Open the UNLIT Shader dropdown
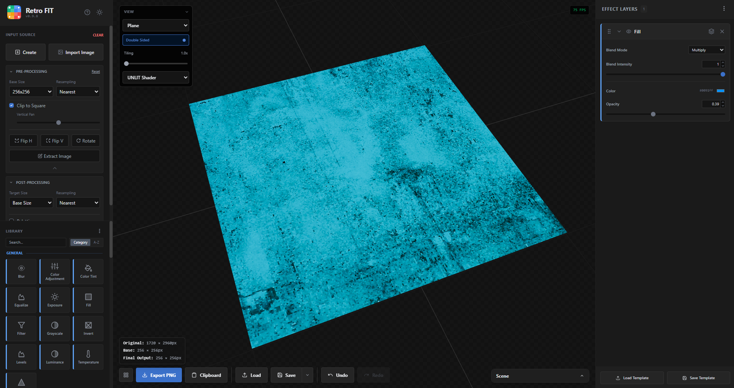This screenshot has width=734, height=388. coord(156,77)
